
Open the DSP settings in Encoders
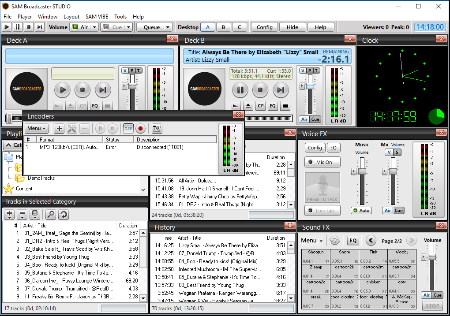click(x=128, y=128)
